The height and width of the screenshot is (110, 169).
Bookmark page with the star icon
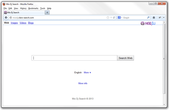click(108, 17)
